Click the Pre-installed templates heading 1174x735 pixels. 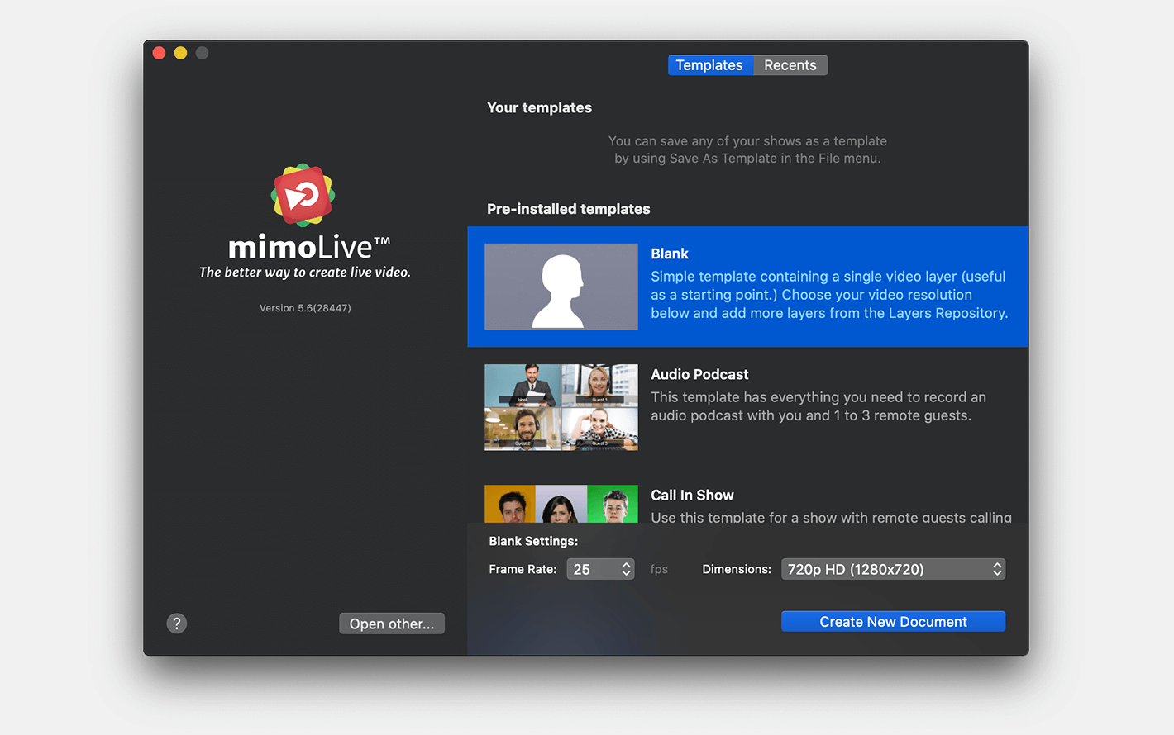pyautogui.click(x=569, y=209)
